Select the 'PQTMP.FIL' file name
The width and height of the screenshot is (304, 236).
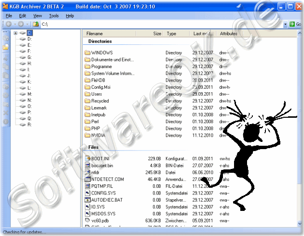tap(102, 186)
